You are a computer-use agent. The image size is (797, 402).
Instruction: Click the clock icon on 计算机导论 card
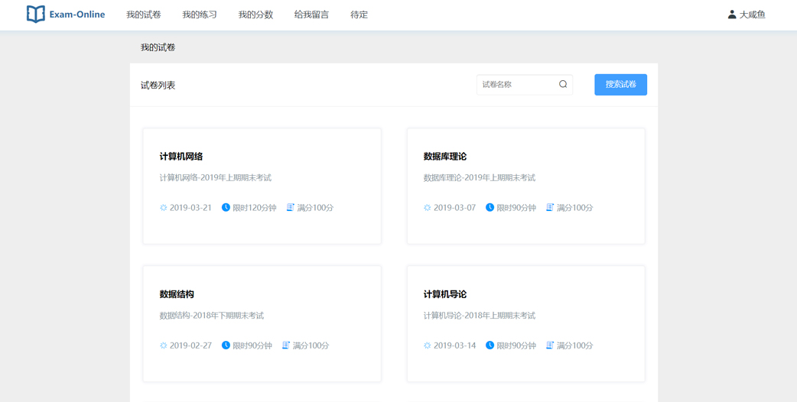click(x=490, y=345)
